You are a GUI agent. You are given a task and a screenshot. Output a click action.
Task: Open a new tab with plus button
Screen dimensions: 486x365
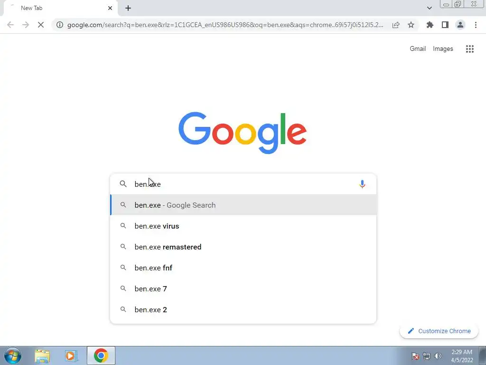(x=128, y=8)
